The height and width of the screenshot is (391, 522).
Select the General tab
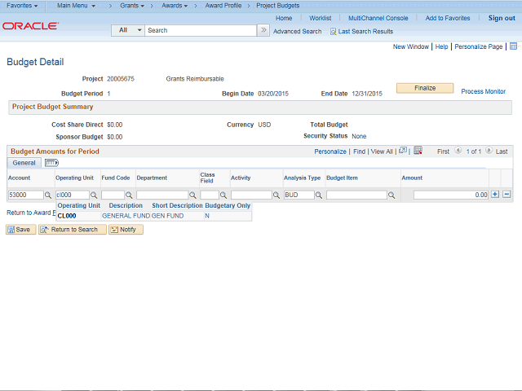coord(24,163)
